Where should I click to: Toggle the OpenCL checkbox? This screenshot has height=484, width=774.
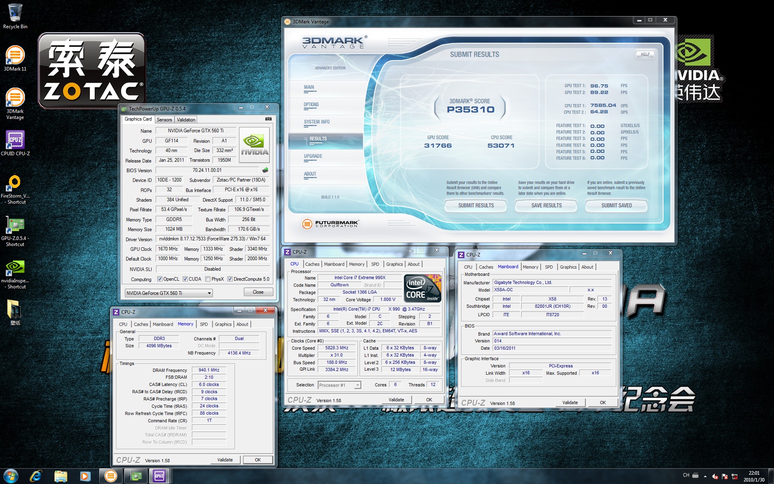click(160, 279)
